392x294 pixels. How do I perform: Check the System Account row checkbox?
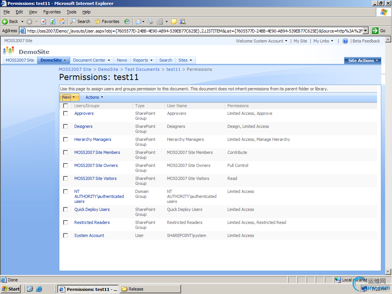coord(65,235)
